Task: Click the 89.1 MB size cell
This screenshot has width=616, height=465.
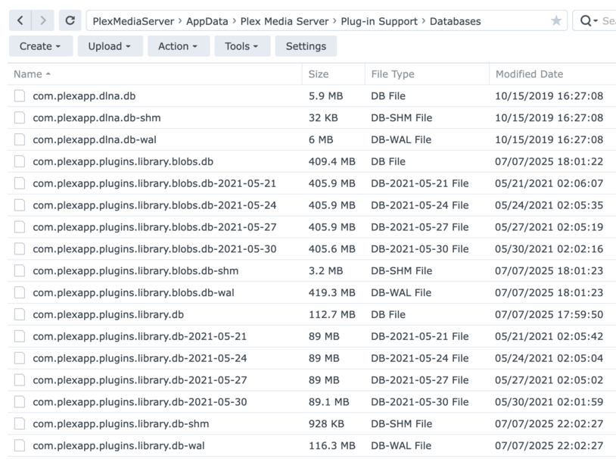Action: pyautogui.click(x=329, y=401)
